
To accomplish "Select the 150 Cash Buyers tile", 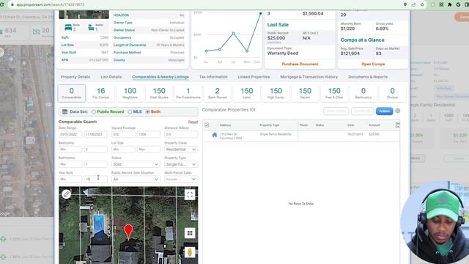I will [159, 93].
